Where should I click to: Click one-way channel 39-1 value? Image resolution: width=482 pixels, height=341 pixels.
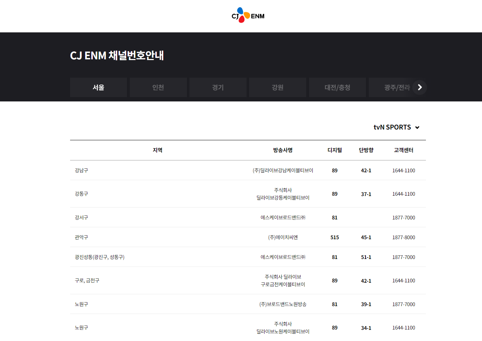[x=366, y=304]
